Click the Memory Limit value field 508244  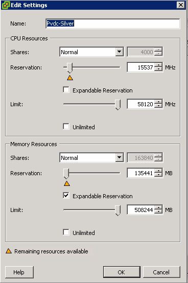pos(141,210)
